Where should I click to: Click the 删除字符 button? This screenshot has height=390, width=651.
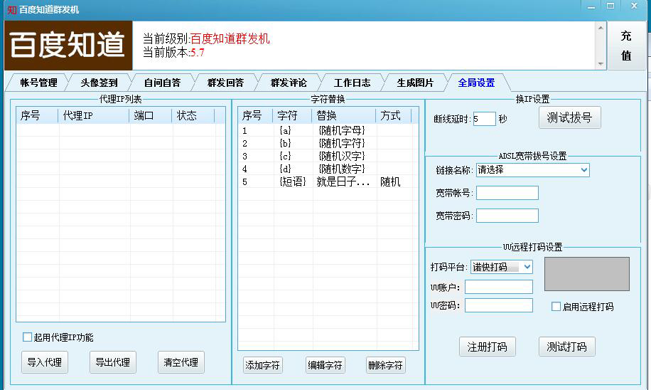386,365
